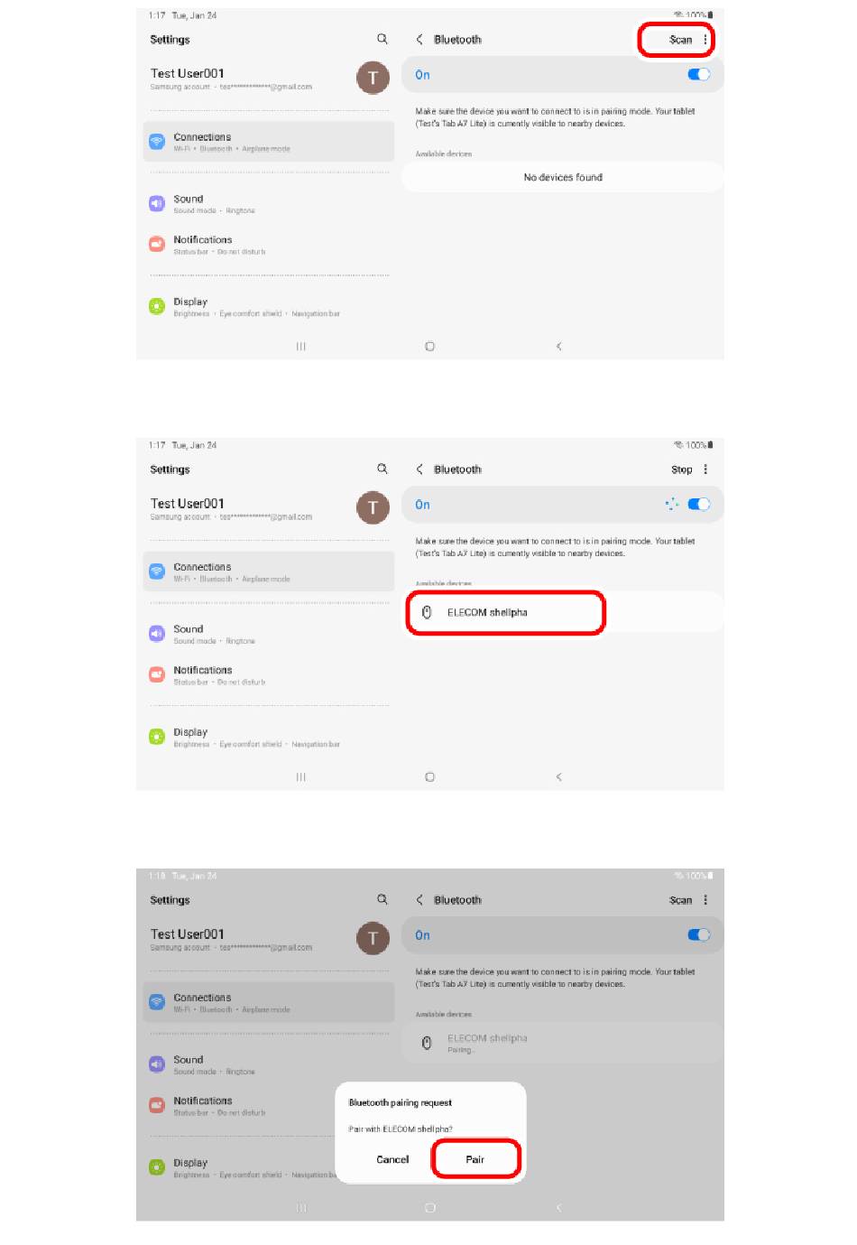
Task: Tap the back chevron beside Bluetooth, middle screenshot
Action: pos(419,469)
